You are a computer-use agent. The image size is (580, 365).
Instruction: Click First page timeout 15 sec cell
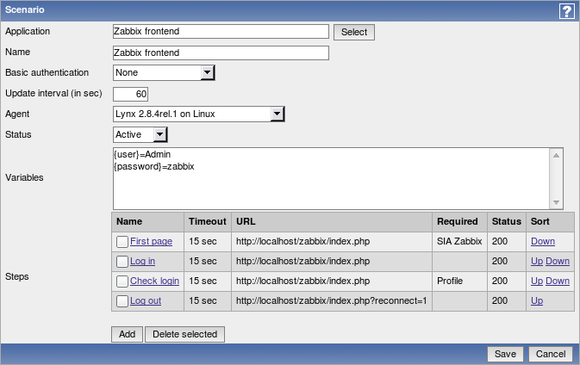[208, 241]
